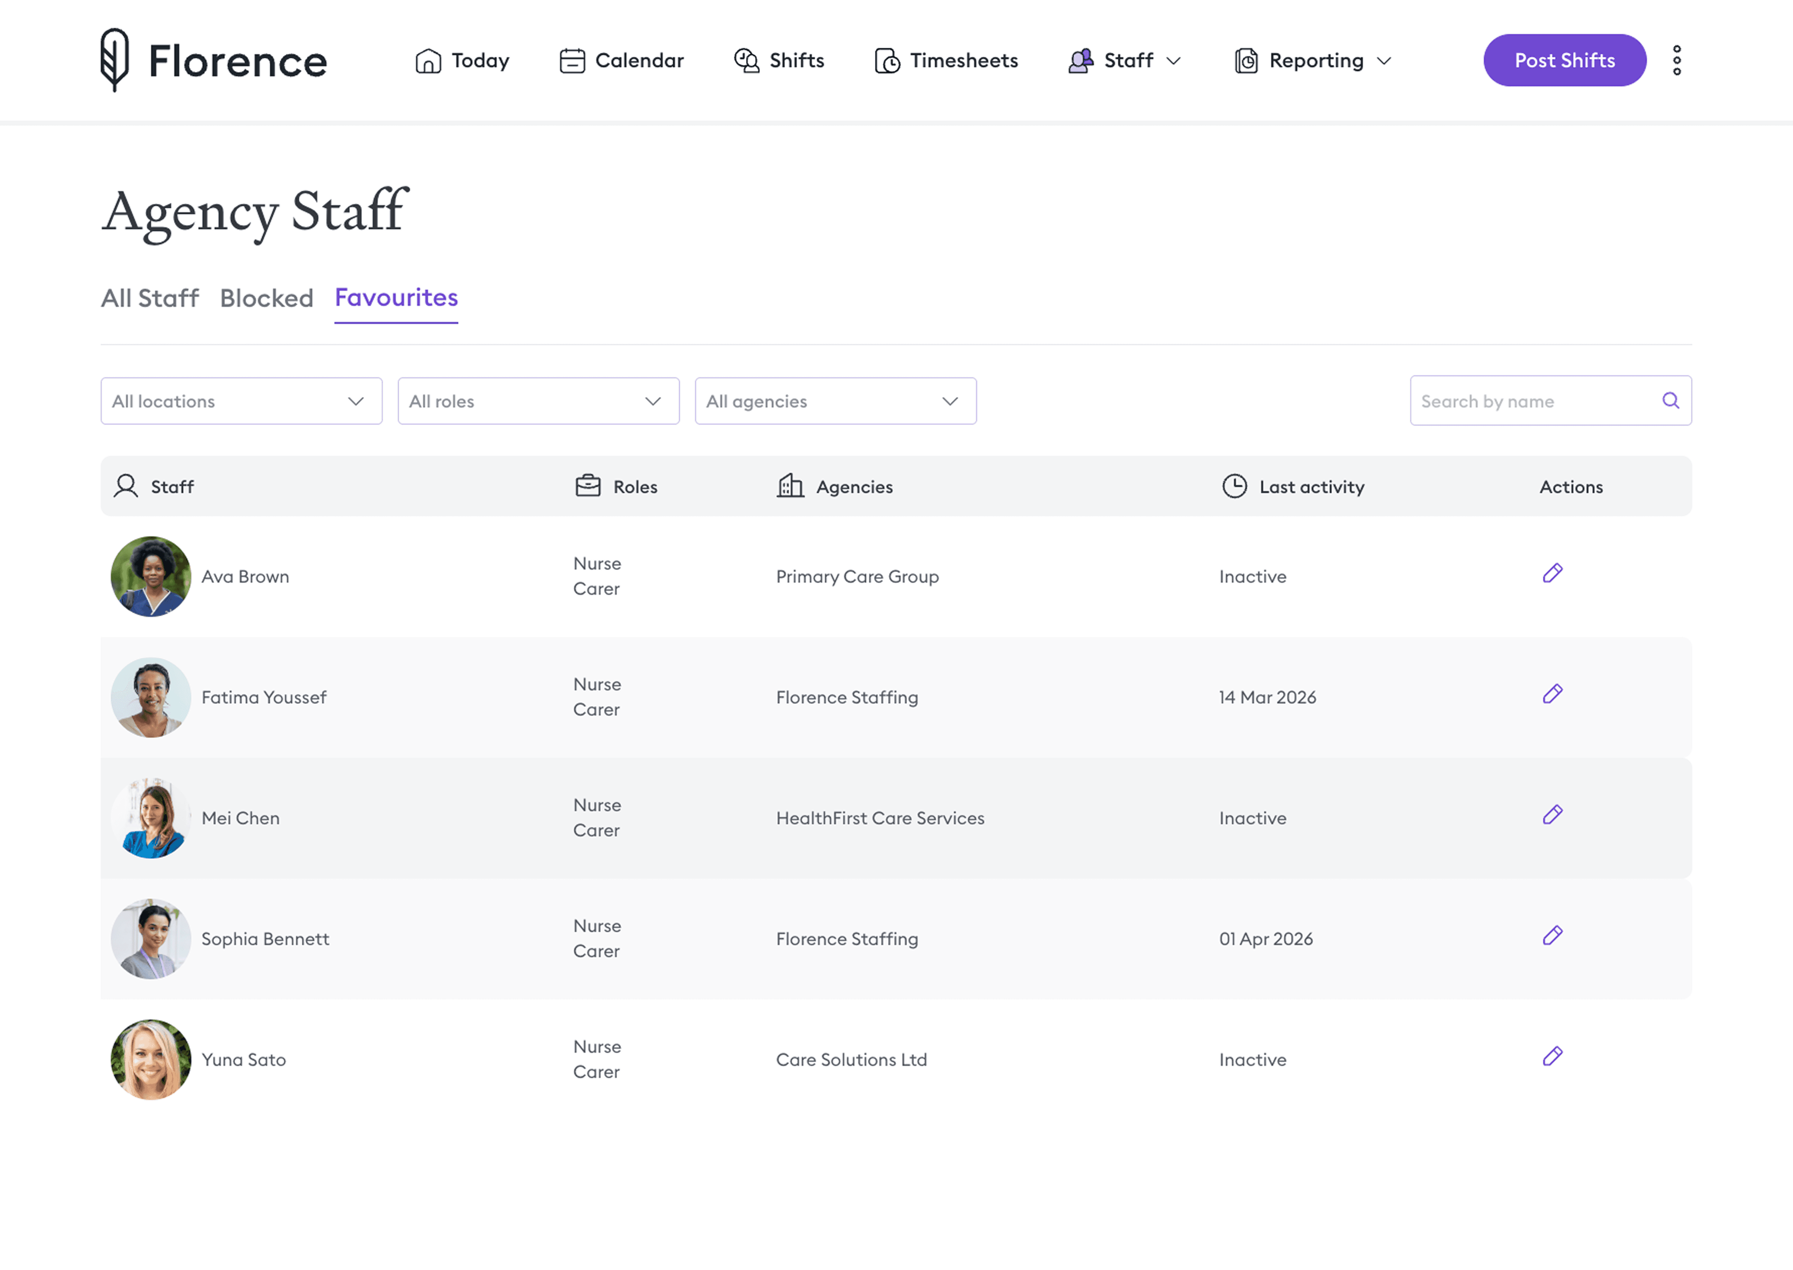Image resolution: width=1793 pixels, height=1270 pixels.
Task: Open the edit action for Yuna Sato
Action: pyautogui.click(x=1552, y=1056)
